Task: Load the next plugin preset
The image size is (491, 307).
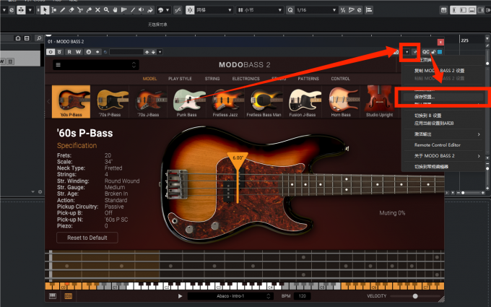Action: [x=153, y=52]
